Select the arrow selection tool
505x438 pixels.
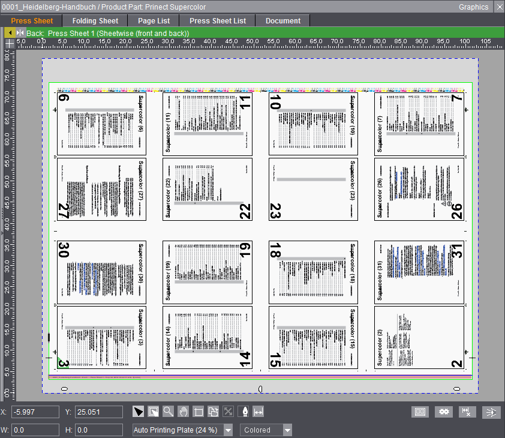coord(139,412)
